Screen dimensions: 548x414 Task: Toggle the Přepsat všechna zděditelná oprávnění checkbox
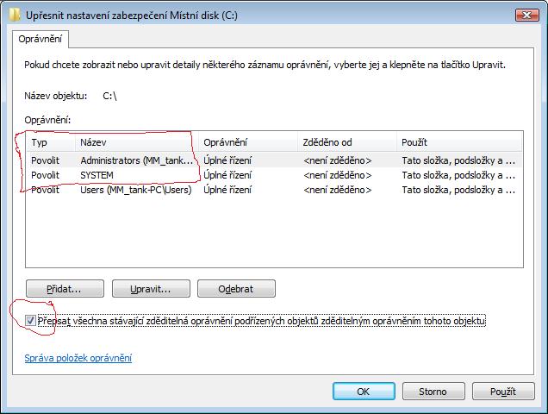click(32, 322)
